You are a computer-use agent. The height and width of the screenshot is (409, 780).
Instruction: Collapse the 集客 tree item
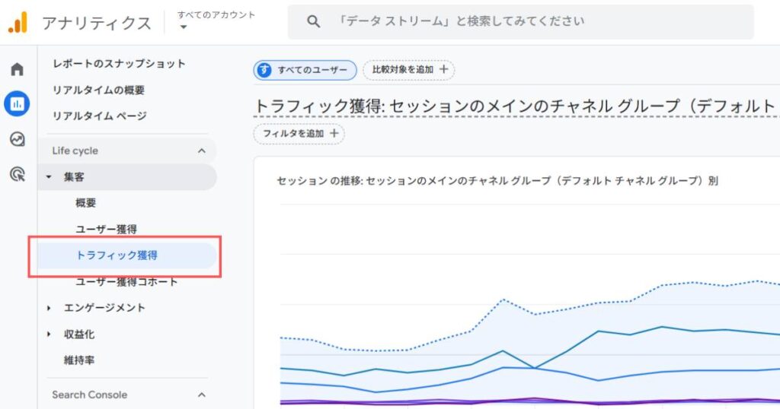[50, 177]
